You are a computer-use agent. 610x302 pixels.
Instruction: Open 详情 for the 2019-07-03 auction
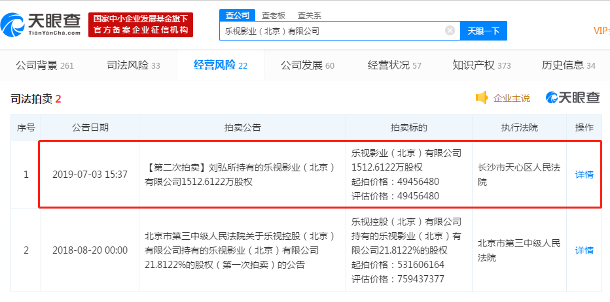point(584,175)
